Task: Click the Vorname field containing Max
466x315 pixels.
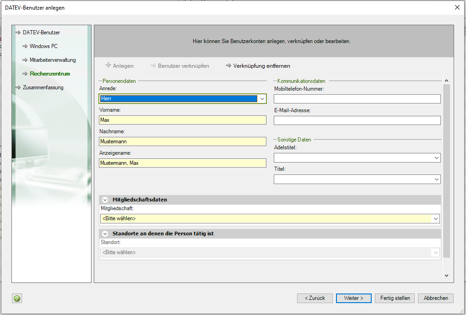Action: pyautogui.click(x=183, y=120)
